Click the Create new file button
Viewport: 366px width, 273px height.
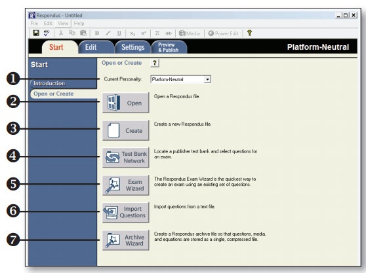[x=125, y=130]
